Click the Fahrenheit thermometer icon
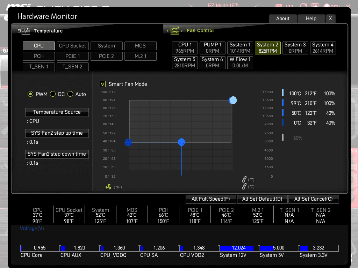 (244, 179)
